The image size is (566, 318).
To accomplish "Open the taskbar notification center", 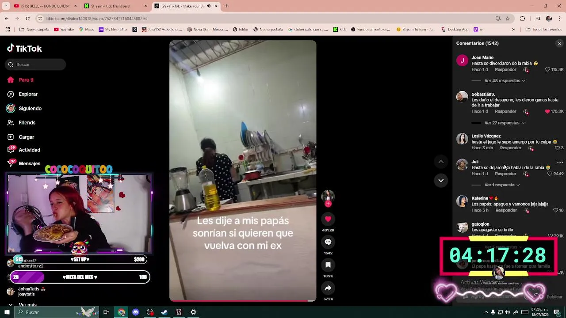I will click(557, 312).
